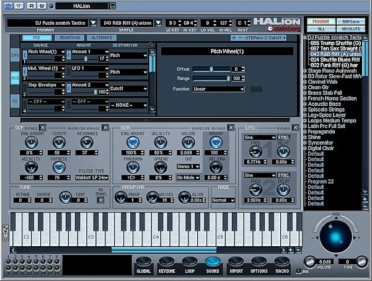Click the PROGRAM button at top right
This screenshot has height=281, width=372.
(x=321, y=22)
